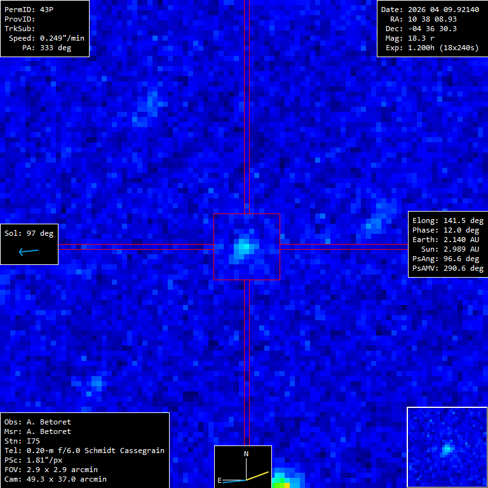Click the Sol: 97 deg label
This screenshot has height=488, width=488.
(29, 233)
